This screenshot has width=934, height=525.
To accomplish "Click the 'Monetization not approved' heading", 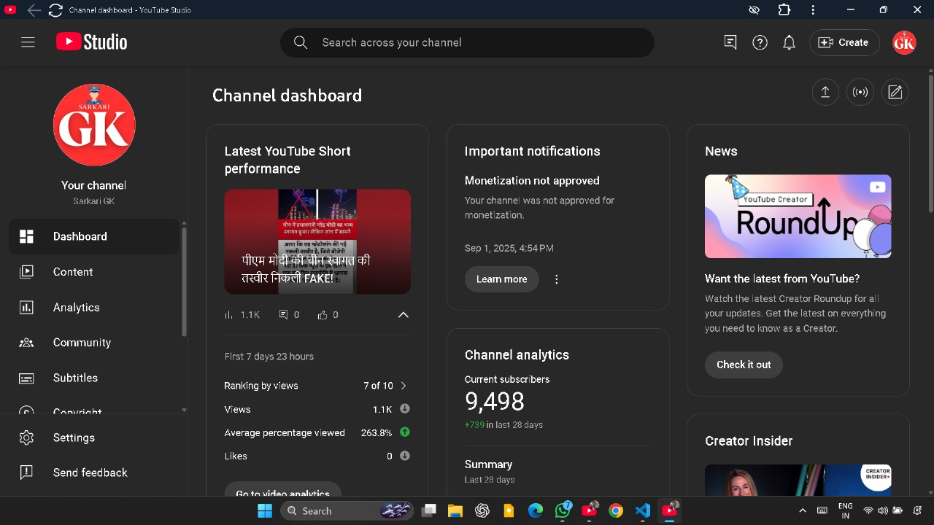I will [532, 181].
